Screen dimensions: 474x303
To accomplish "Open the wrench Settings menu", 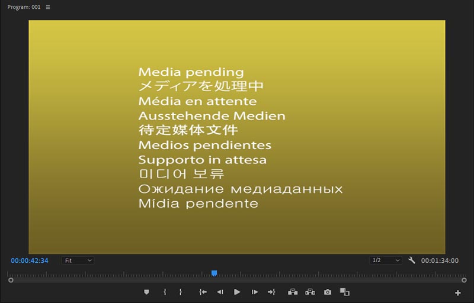I will (x=411, y=260).
